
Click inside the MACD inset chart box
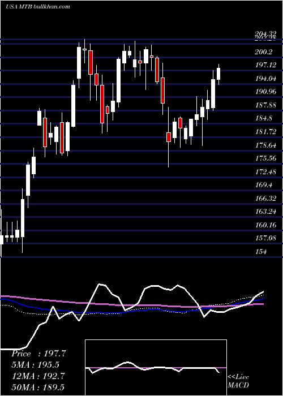156,368
